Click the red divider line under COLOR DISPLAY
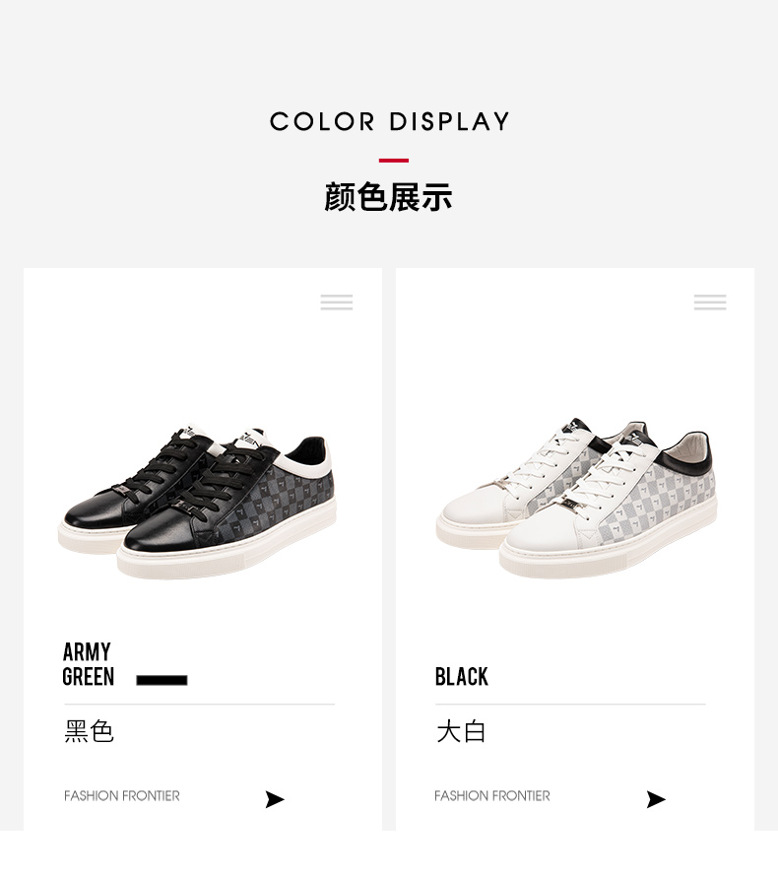Screen dimensions: 778x880 394,161
